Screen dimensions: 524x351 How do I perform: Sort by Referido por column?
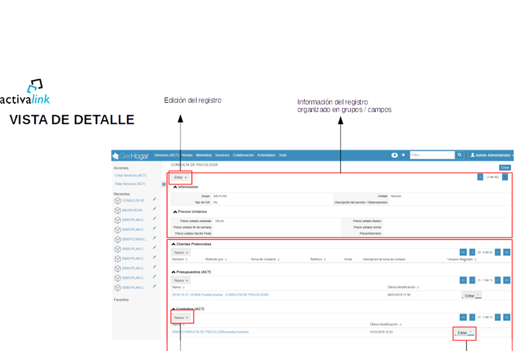click(216, 259)
